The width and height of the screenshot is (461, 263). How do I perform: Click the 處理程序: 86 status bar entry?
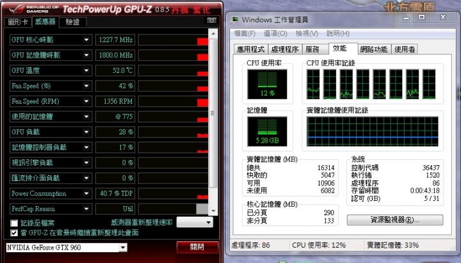(251, 245)
